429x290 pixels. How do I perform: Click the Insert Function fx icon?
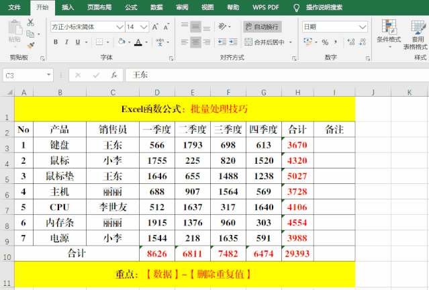click(114, 75)
